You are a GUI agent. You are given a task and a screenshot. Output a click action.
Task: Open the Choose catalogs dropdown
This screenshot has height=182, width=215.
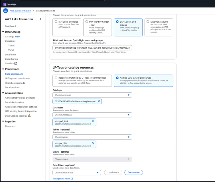[x=92, y=95]
